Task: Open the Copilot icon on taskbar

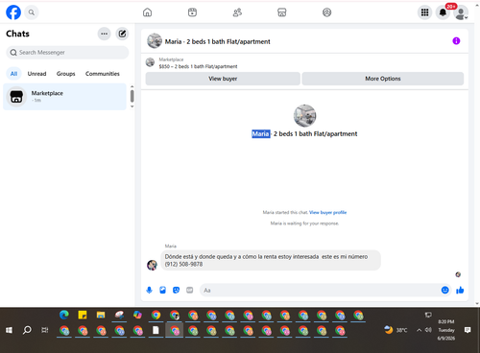Action: point(137,316)
